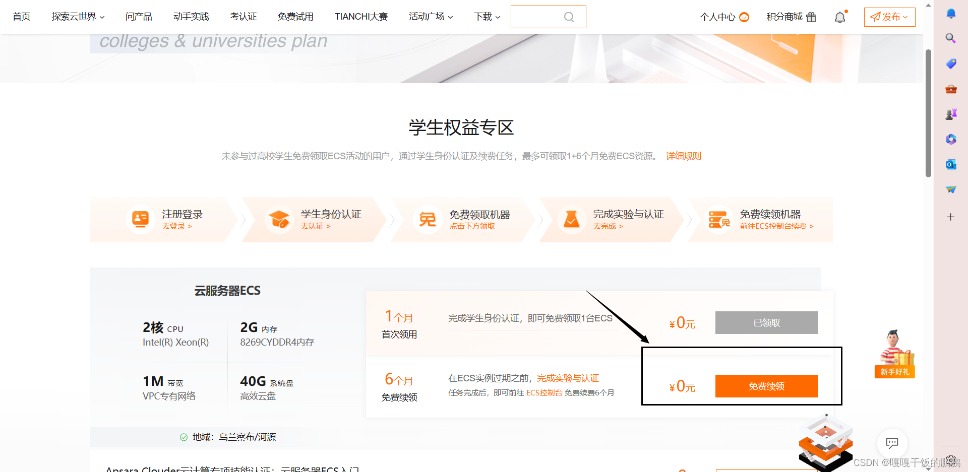This screenshot has height=472, width=968.
Task: Open the 详细规则 link
Action: click(x=684, y=156)
